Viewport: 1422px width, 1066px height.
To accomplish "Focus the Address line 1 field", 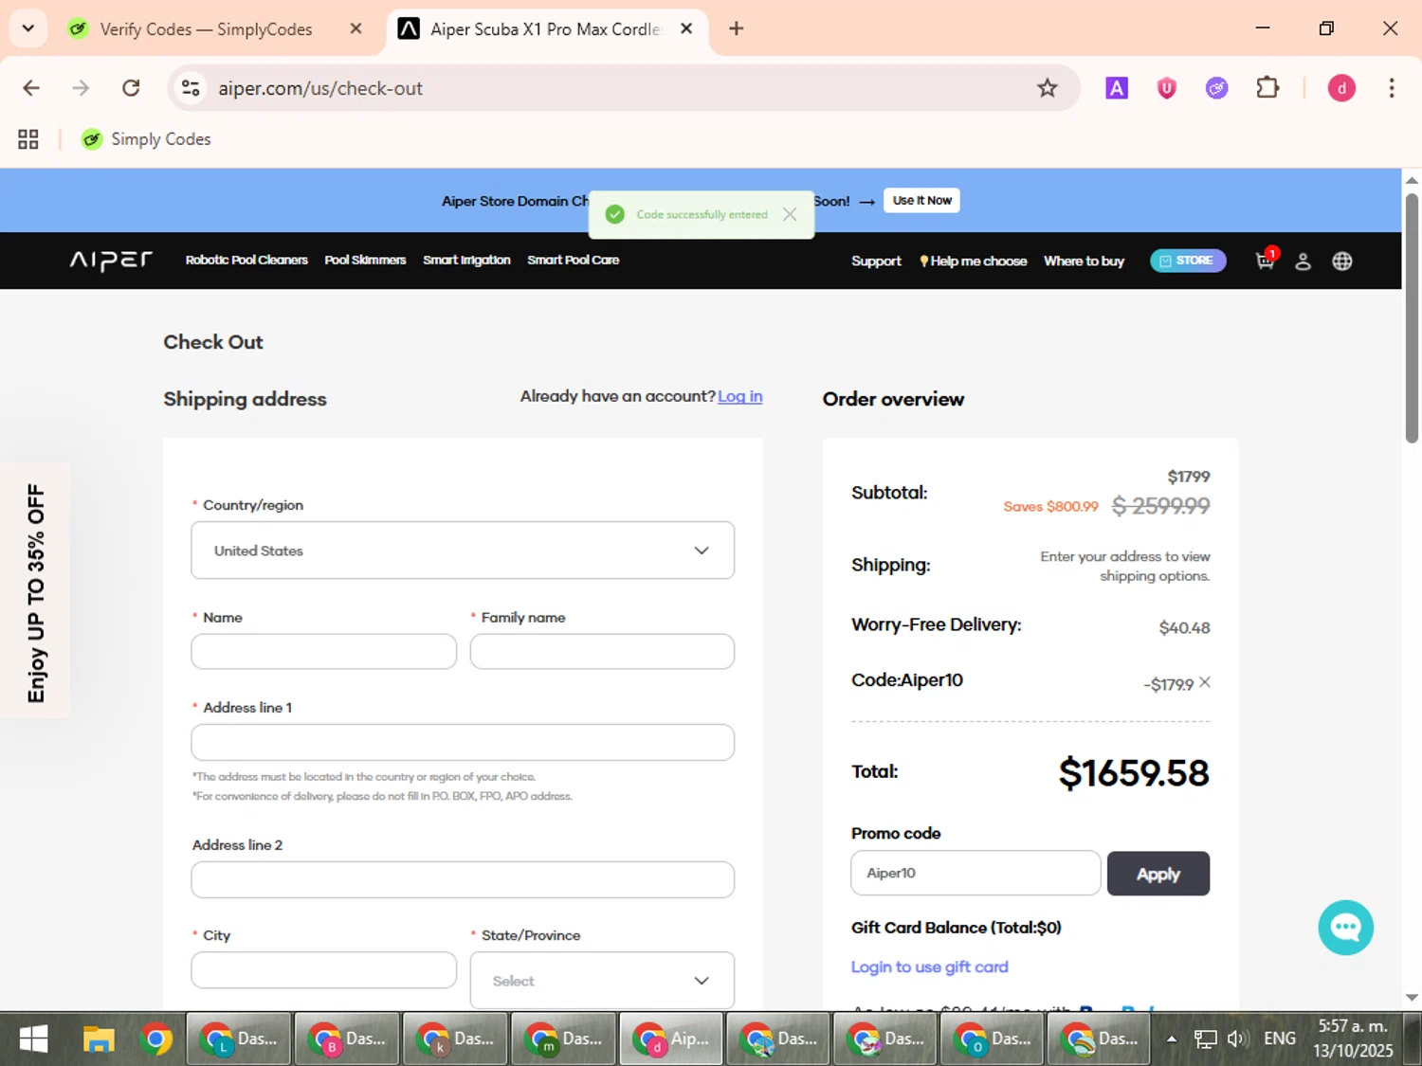I will [463, 742].
